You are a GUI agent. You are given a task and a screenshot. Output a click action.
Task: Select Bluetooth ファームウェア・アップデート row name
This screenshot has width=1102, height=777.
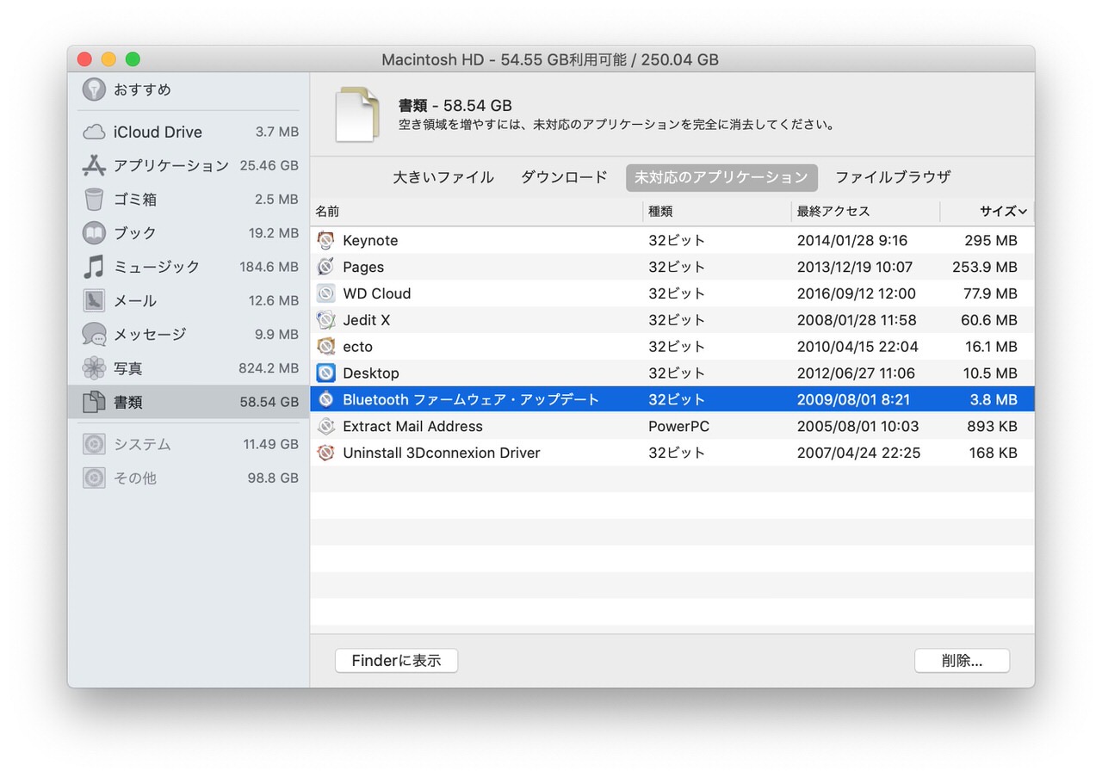471,400
